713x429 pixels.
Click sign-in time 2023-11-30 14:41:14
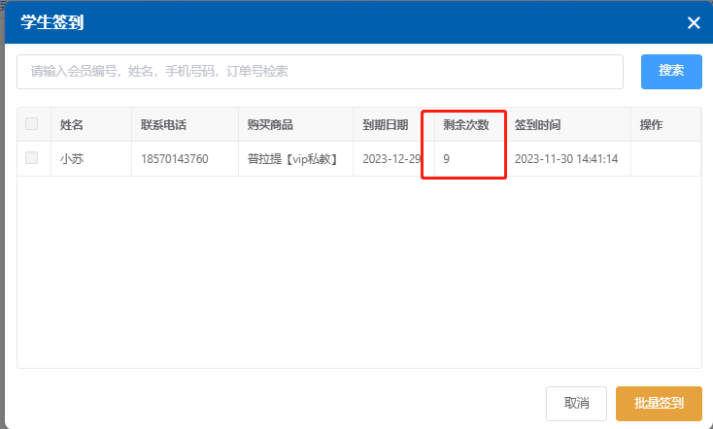[566, 159]
